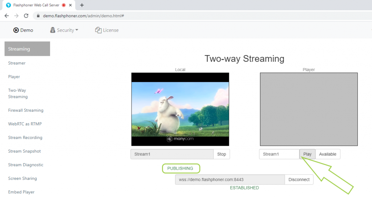Open a new browser tab with the plus icon

click(x=82, y=5)
